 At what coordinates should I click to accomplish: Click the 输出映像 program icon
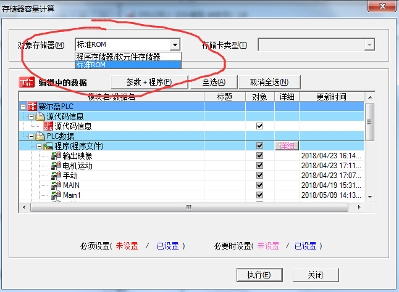pyautogui.click(x=56, y=156)
